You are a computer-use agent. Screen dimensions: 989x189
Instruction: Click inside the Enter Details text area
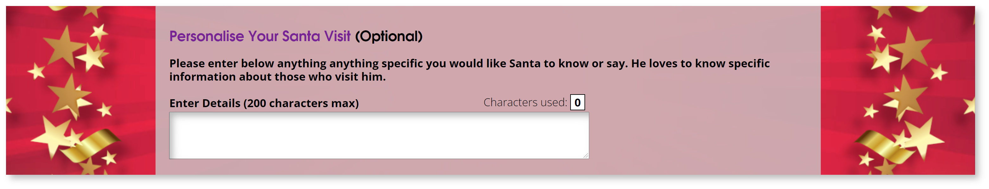pyautogui.click(x=379, y=135)
